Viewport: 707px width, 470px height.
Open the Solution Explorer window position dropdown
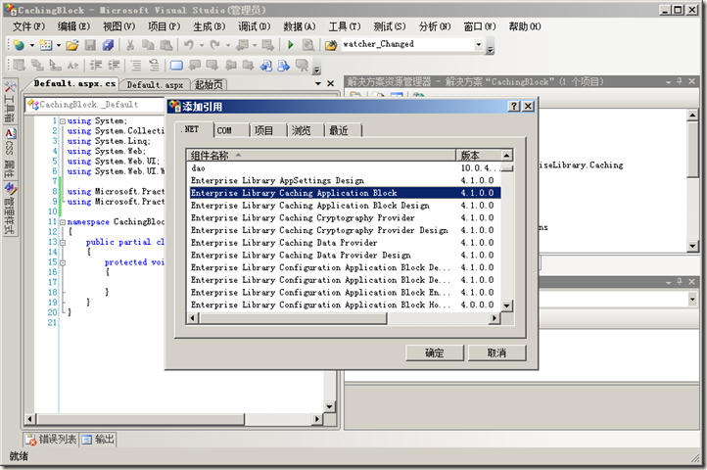(x=668, y=82)
